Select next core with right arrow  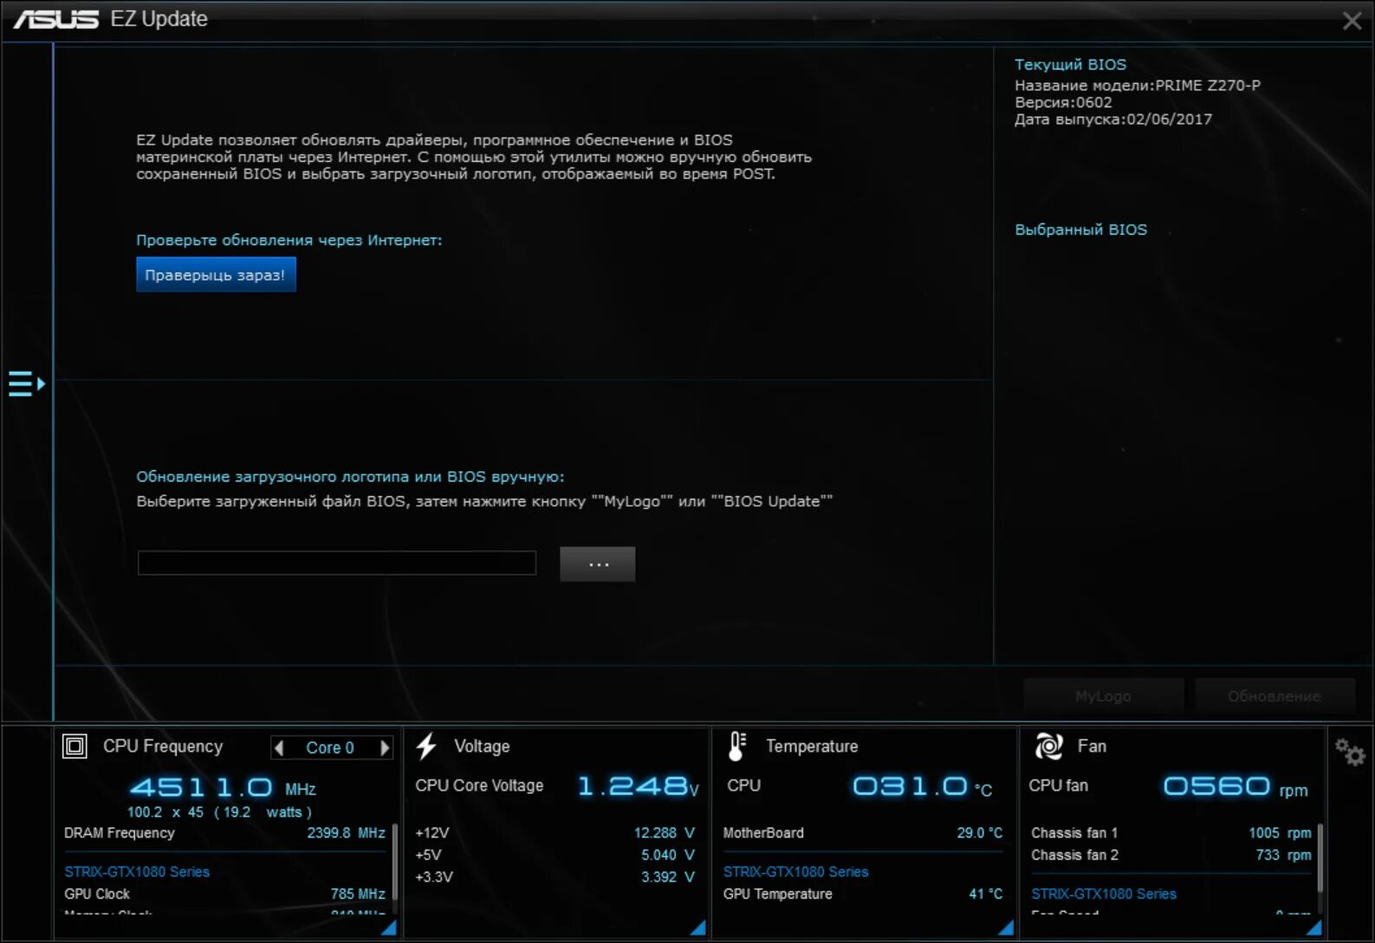pos(385,747)
